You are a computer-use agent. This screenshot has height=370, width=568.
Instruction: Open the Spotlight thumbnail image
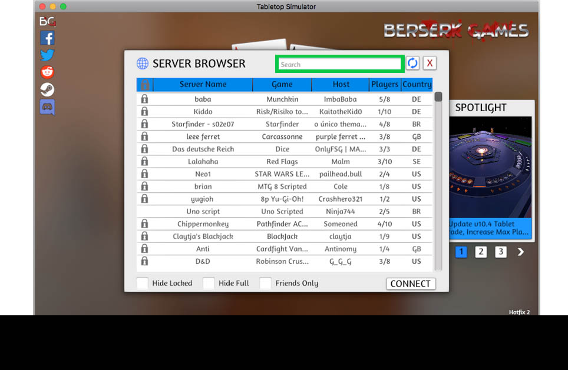[x=490, y=167]
